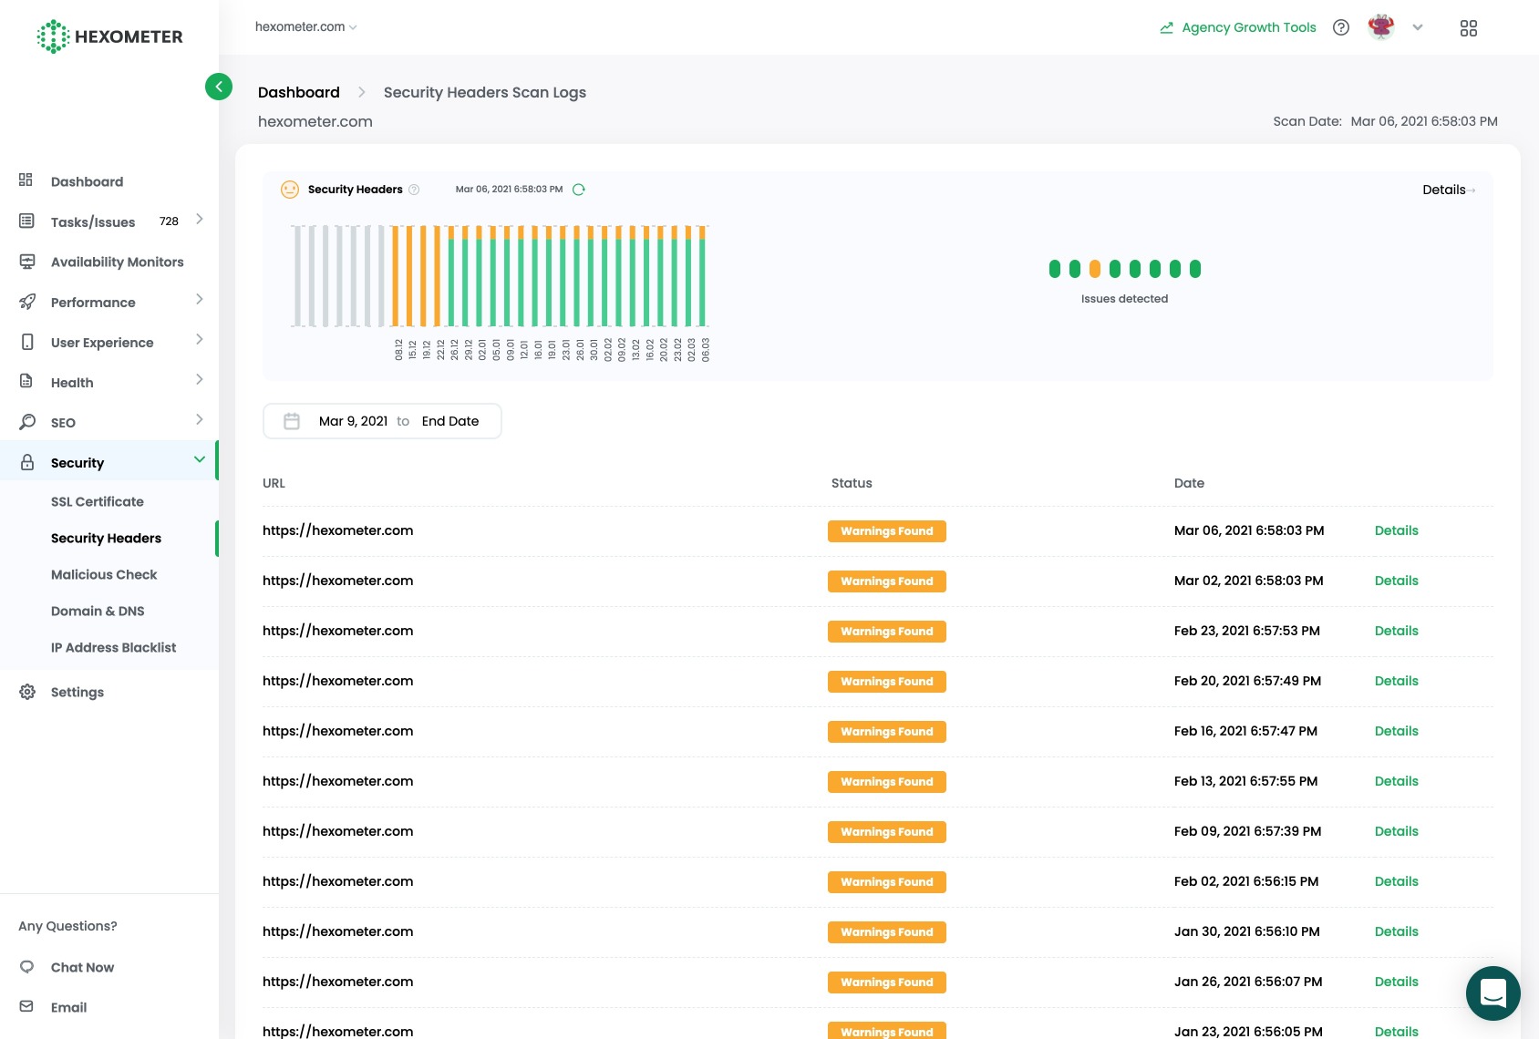
Task: Expand the SEO submenu arrow
Action: tap(200, 419)
